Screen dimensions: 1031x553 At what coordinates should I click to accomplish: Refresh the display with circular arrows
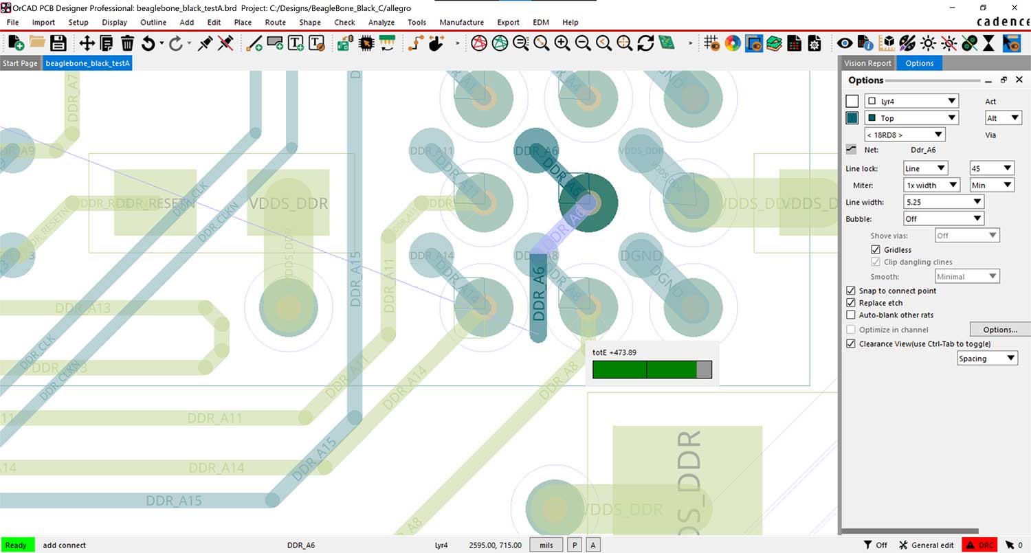pos(645,43)
